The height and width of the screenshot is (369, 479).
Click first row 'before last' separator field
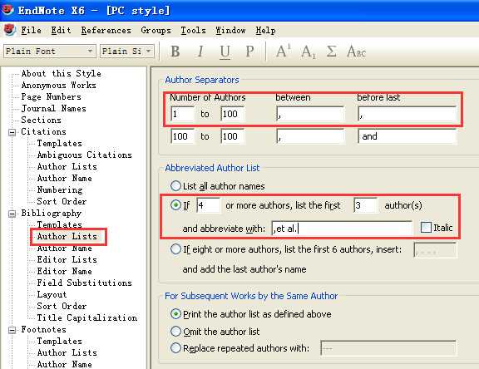coord(407,114)
